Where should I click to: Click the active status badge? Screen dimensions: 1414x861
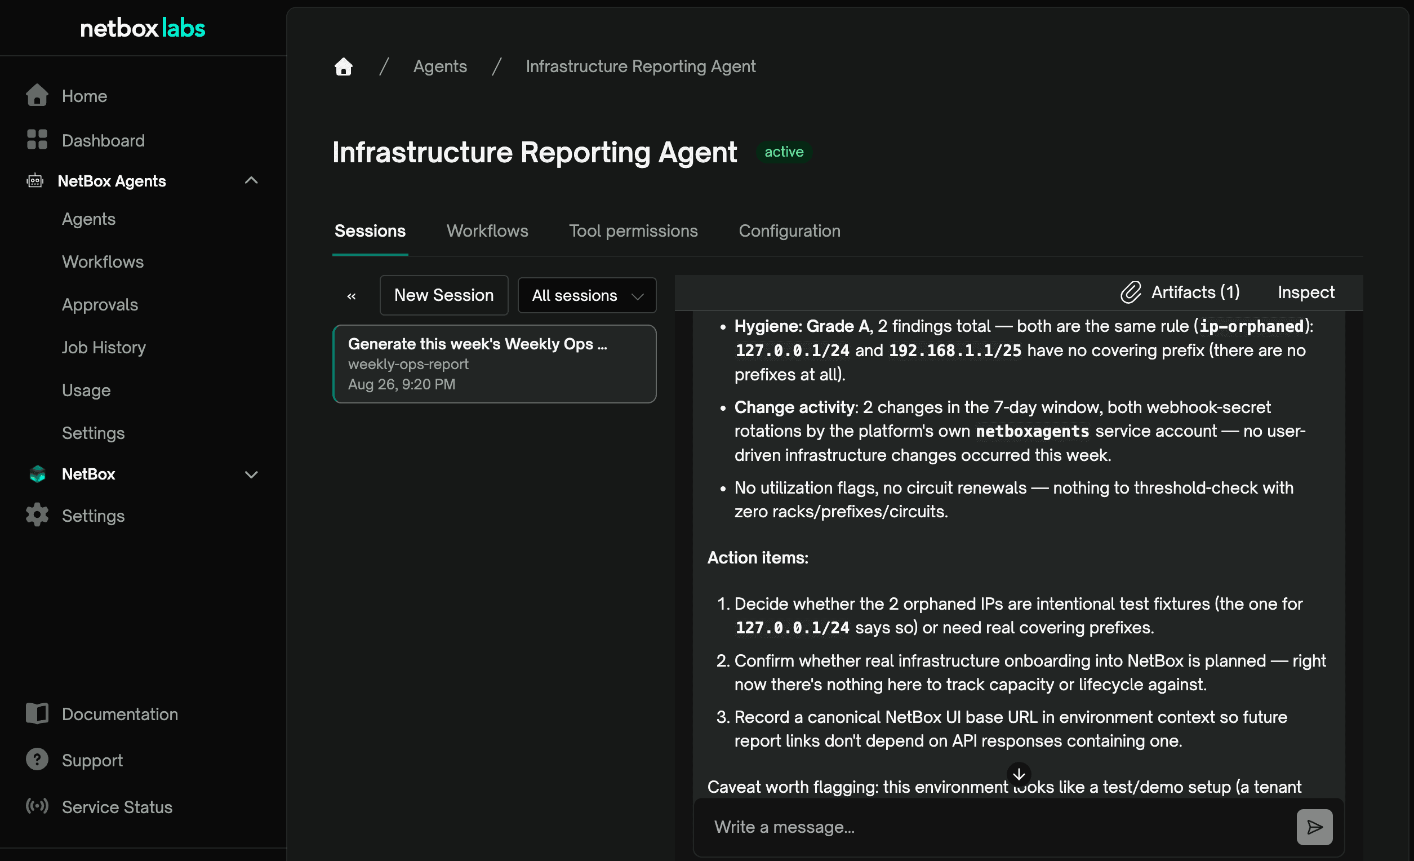[784, 152]
